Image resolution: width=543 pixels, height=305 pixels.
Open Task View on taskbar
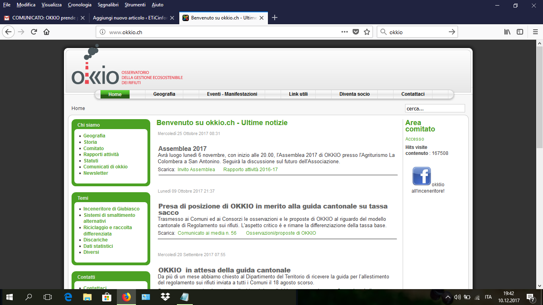pos(48,297)
